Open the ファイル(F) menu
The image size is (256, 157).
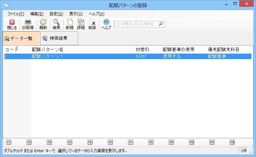point(16,14)
